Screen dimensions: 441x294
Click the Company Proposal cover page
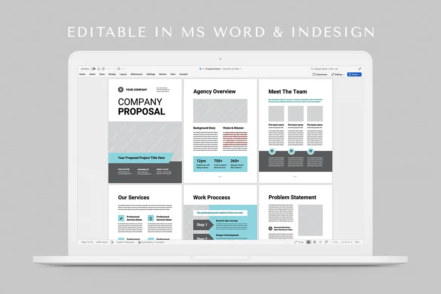[x=145, y=131]
